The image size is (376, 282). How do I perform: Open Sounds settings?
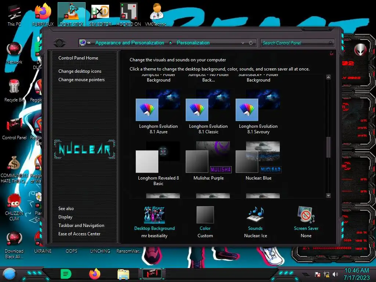coord(256,222)
